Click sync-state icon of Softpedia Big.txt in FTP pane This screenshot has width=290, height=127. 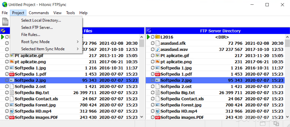click(153, 93)
